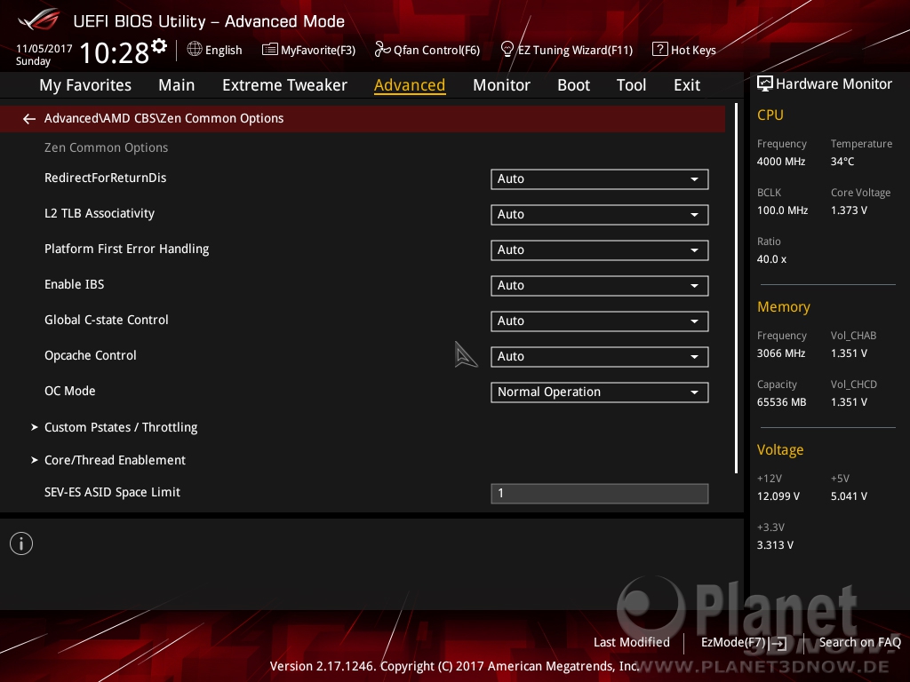Expand Core/Thread Enablement submenu
The height and width of the screenshot is (682, 910).
[x=115, y=460]
